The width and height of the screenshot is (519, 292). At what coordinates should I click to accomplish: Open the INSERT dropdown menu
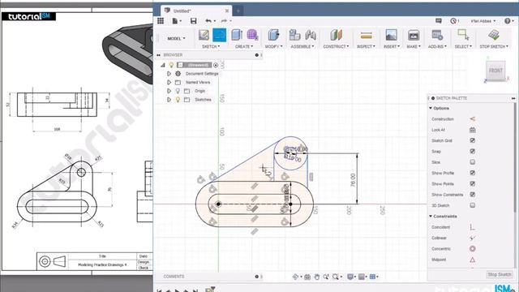tap(392, 47)
